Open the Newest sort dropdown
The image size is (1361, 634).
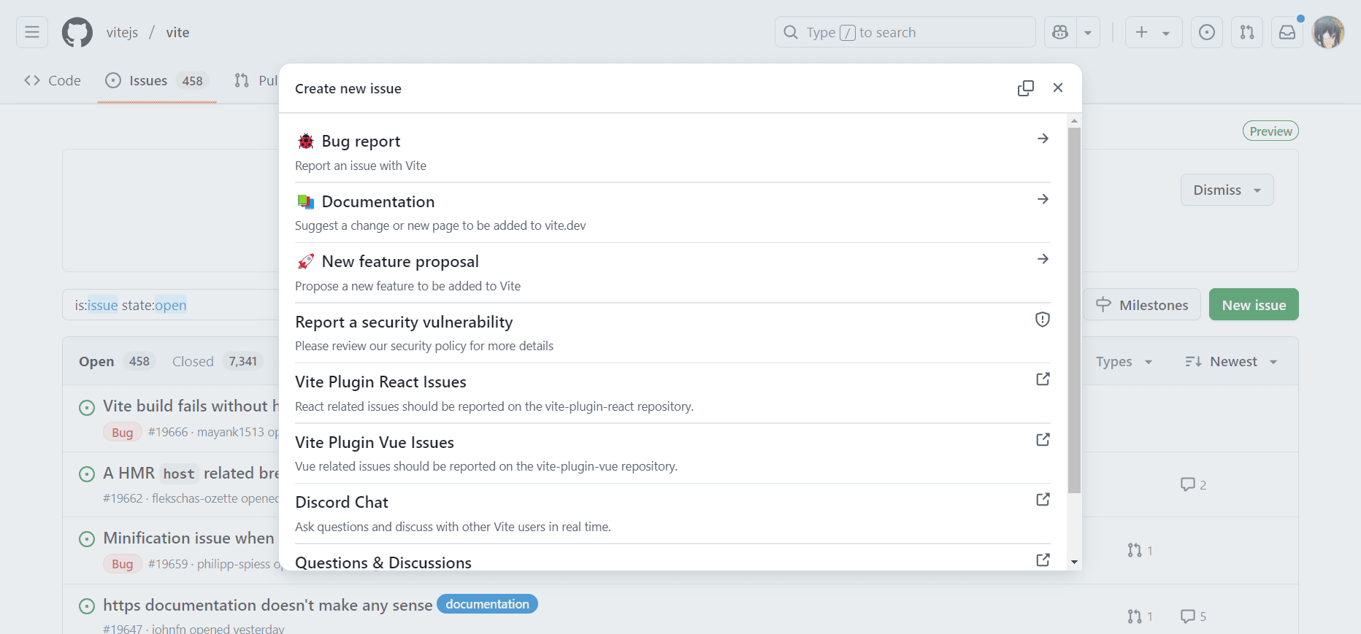coord(1231,362)
